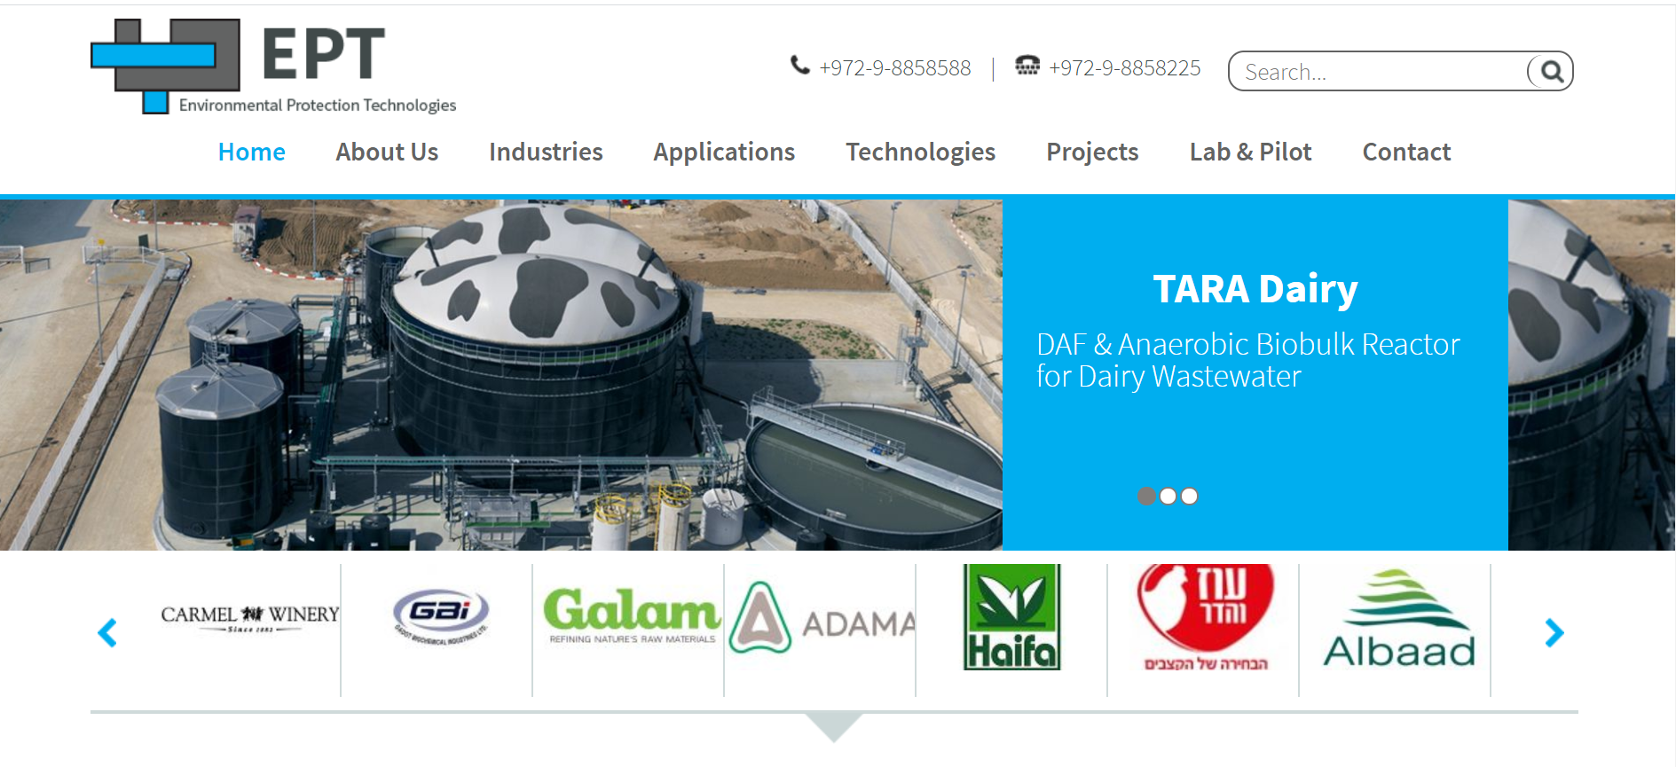
Task: Open the Industries menu
Action: (x=546, y=152)
